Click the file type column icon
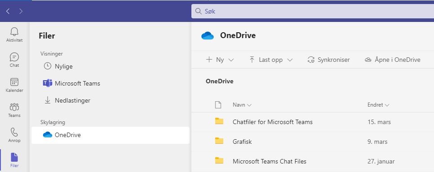The width and height of the screenshot is (434, 172). (218, 105)
